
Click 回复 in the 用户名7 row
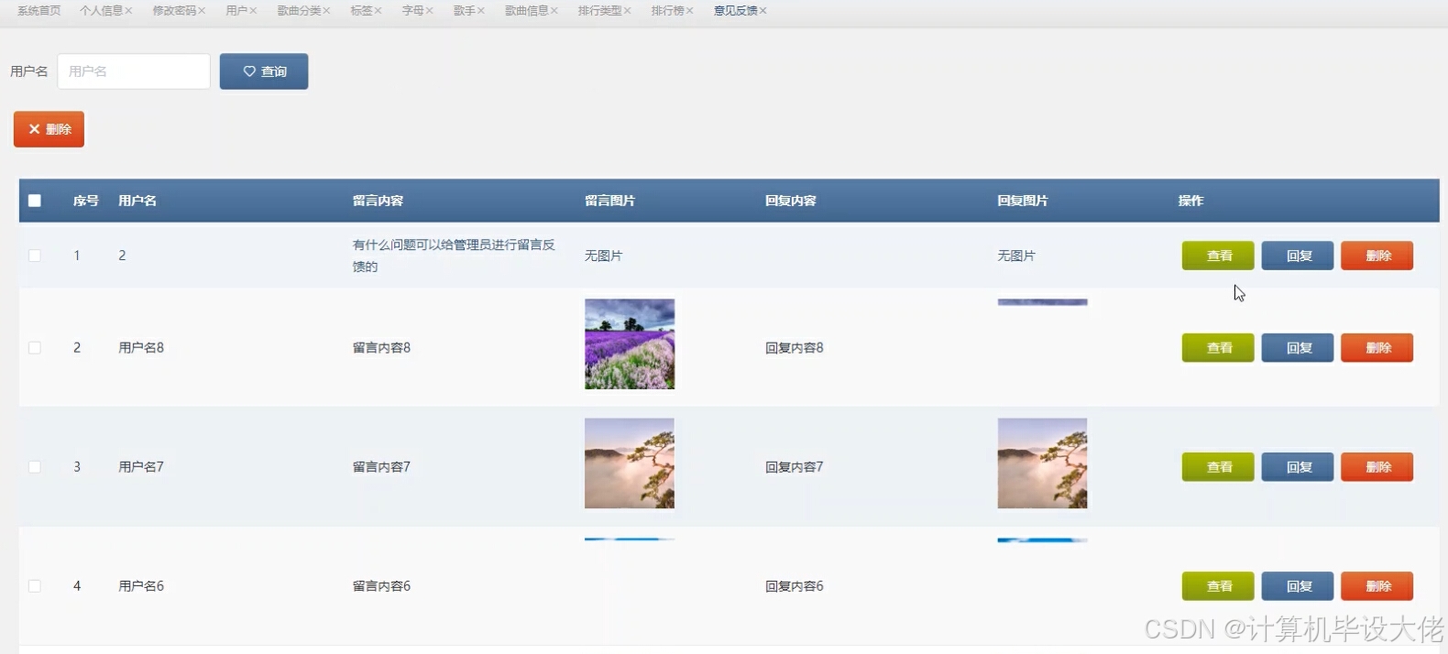pyautogui.click(x=1298, y=467)
